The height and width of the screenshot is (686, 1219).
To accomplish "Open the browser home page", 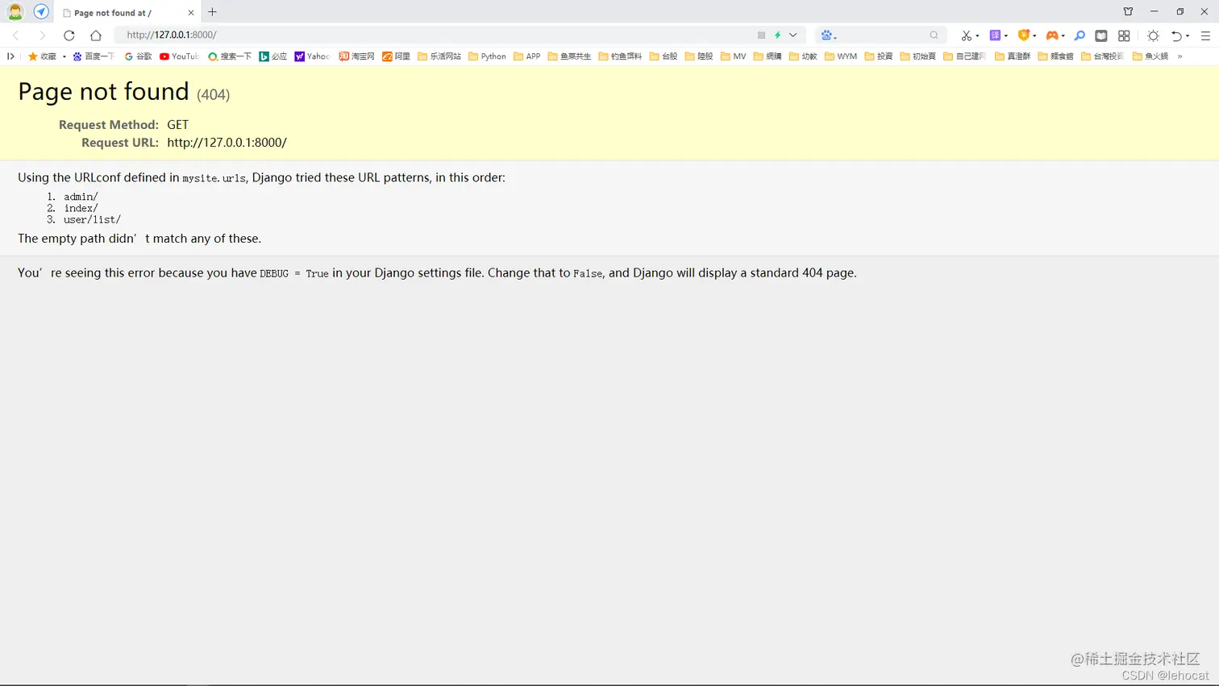I will 96,35.
